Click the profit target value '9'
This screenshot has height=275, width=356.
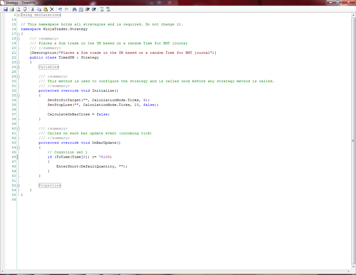pyautogui.click(x=144, y=100)
